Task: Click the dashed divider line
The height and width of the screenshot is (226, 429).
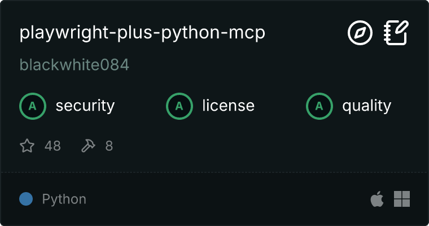Action: 214,172
